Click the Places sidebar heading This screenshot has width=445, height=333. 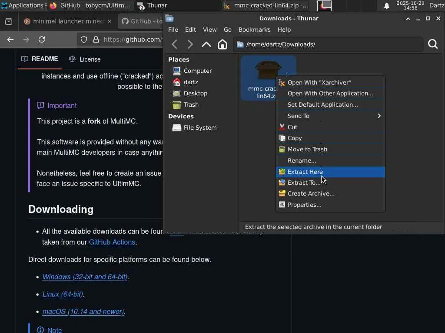pyautogui.click(x=179, y=60)
